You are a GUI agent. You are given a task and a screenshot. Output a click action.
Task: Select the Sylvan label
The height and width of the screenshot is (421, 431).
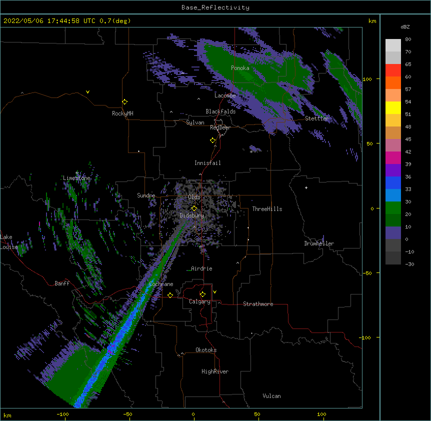pyautogui.click(x=195, y=122)
